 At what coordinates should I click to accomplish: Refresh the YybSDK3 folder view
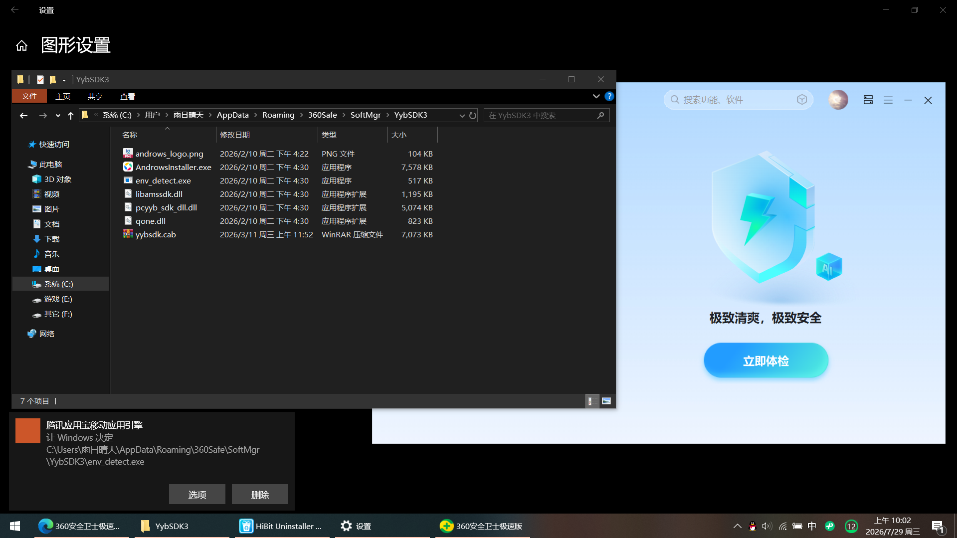(x=473, y=115)
